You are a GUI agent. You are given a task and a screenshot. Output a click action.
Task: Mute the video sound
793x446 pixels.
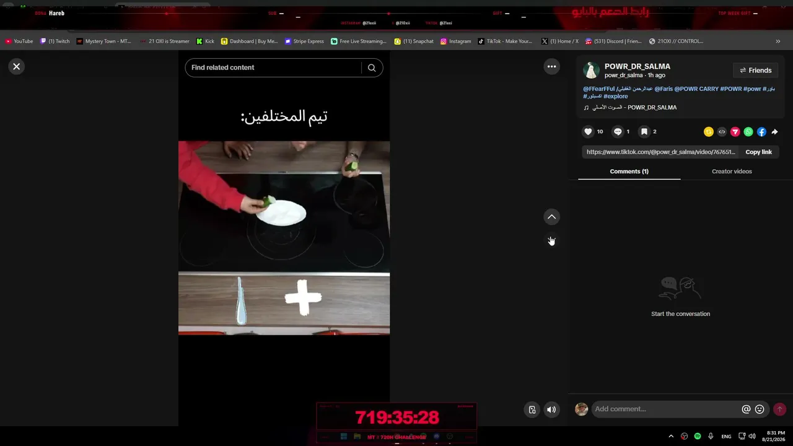[x=551, y=409]
